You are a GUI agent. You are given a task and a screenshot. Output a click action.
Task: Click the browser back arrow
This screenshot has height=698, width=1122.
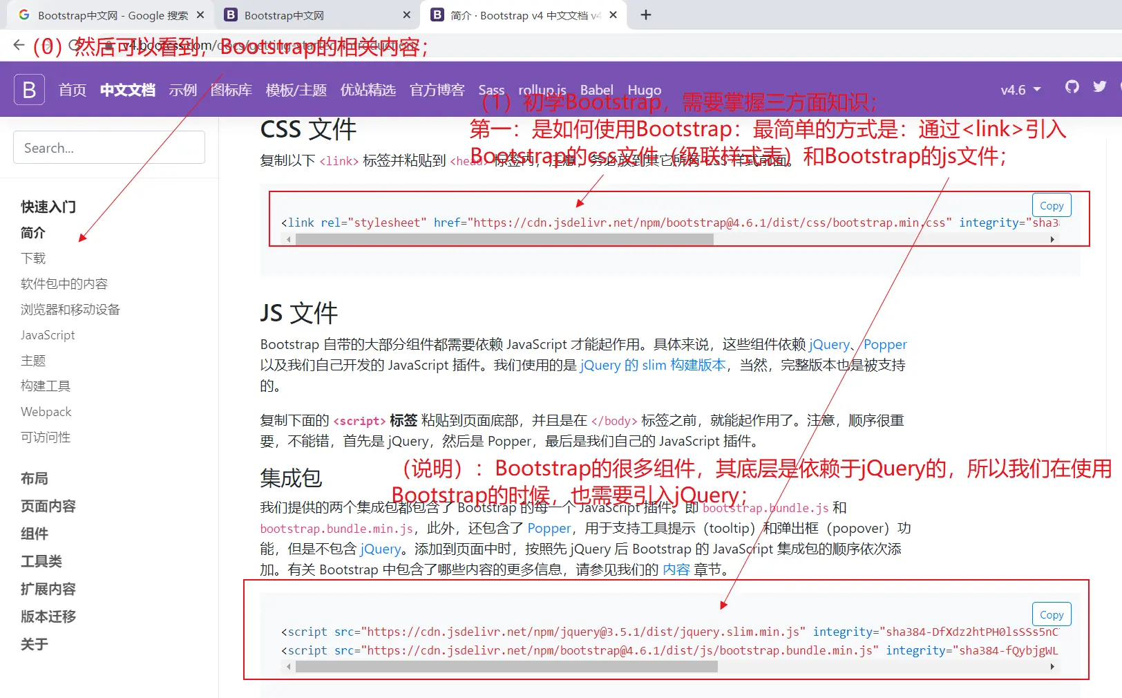(x=19, y=46)
